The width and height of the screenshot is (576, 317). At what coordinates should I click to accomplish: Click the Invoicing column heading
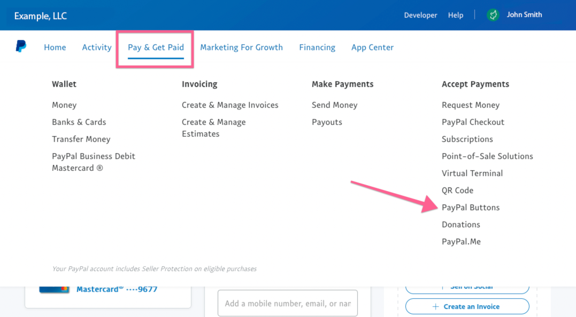click(x=199, y=84)
